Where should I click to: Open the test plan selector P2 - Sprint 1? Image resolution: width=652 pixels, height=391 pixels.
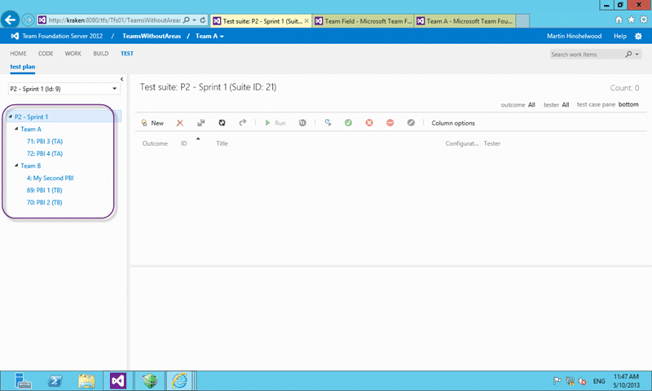[64, 89]
